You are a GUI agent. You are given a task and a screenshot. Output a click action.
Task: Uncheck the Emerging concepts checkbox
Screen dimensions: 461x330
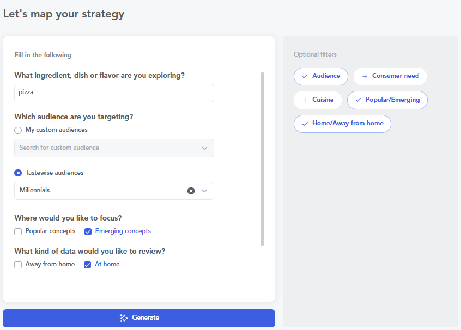(88, 231)
